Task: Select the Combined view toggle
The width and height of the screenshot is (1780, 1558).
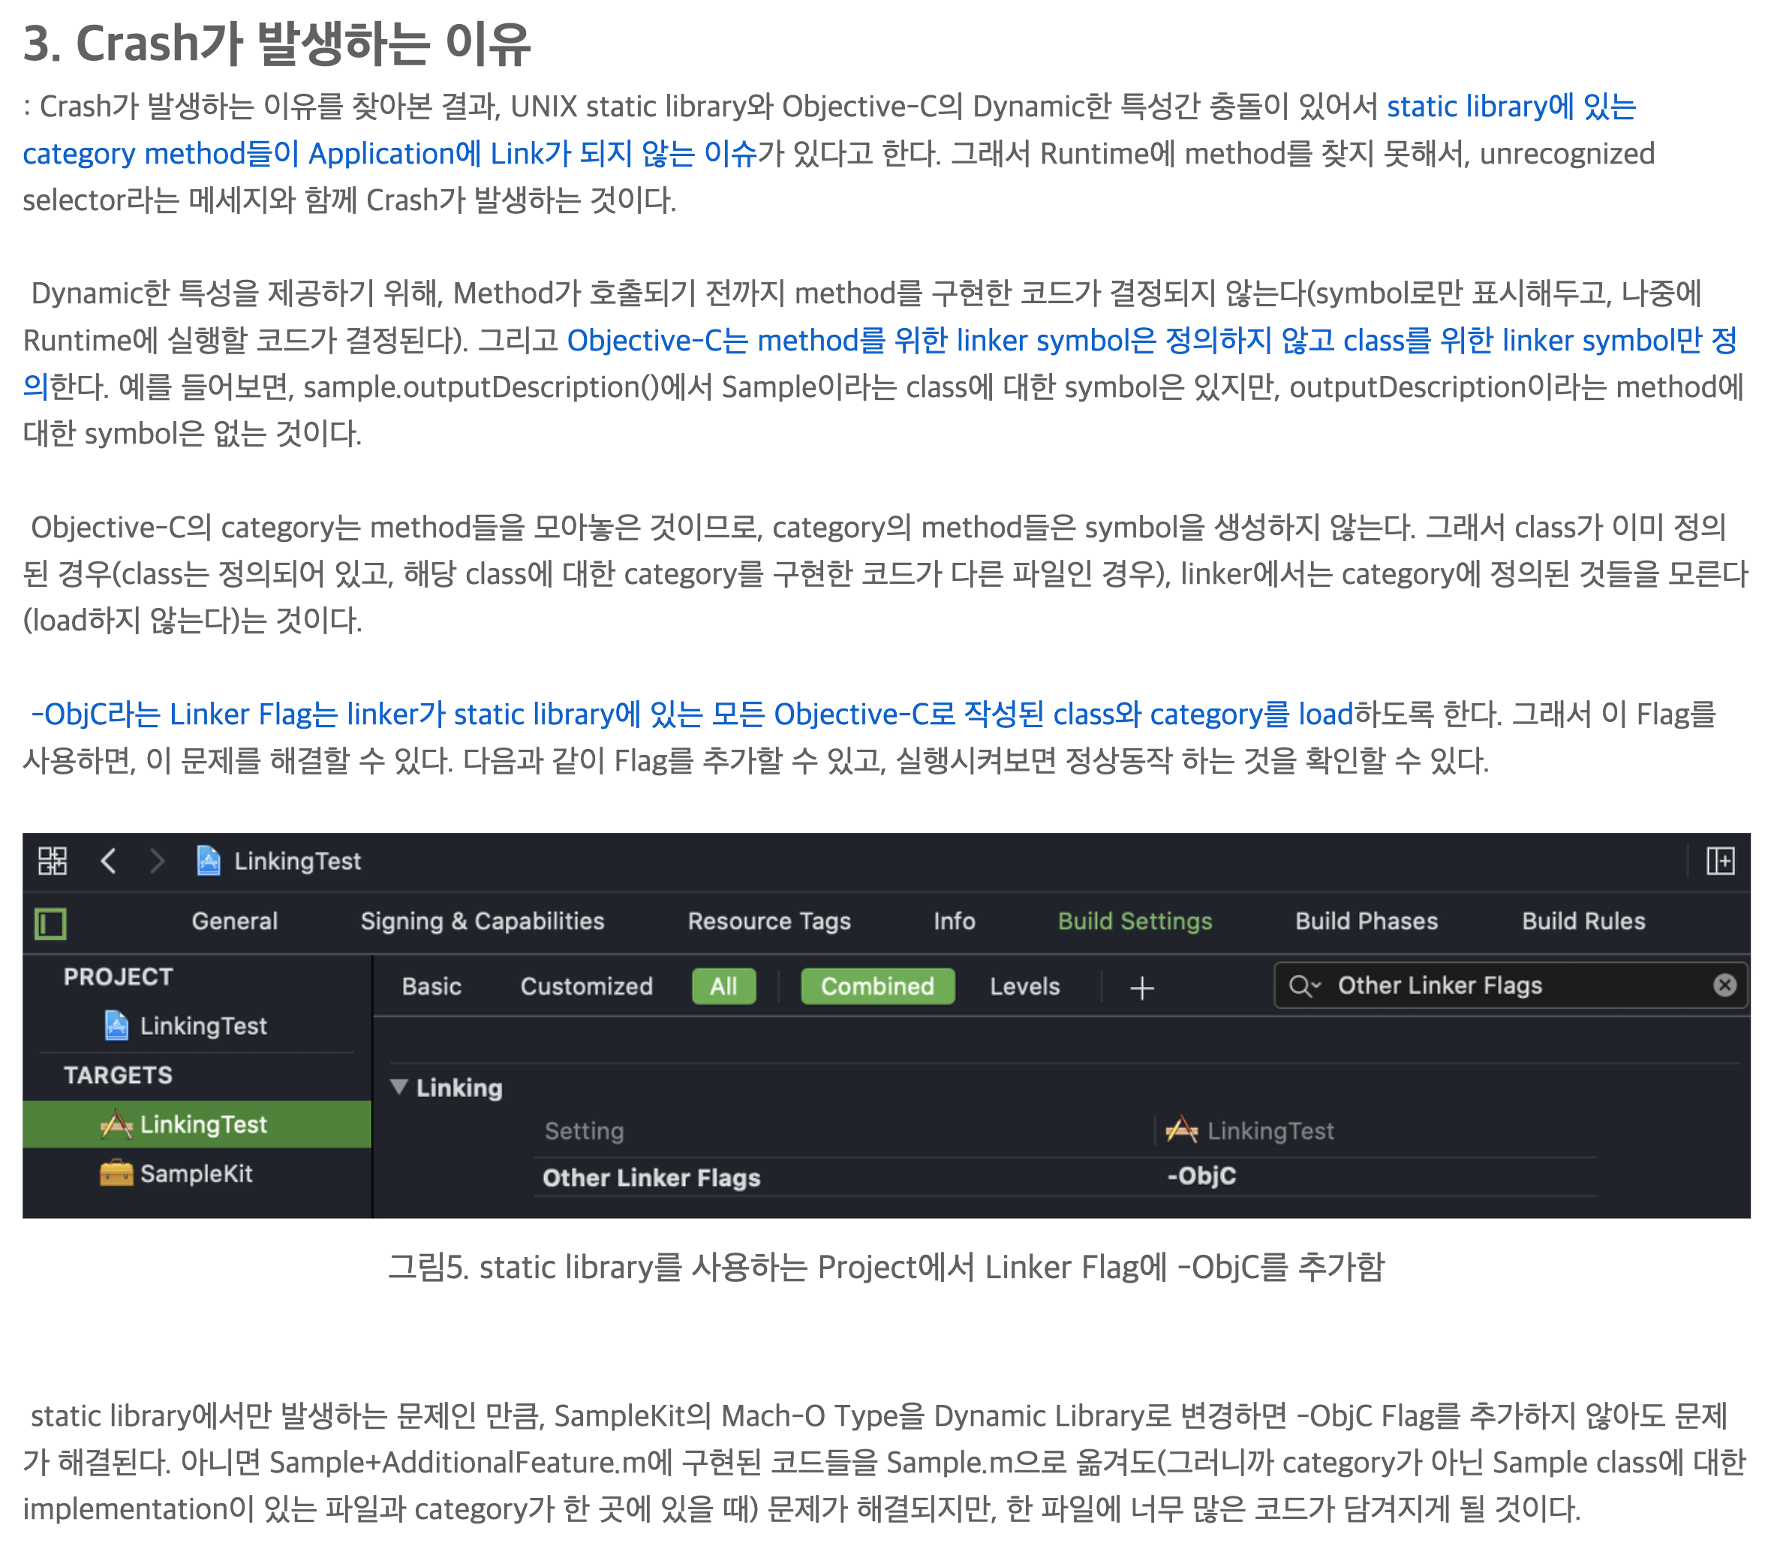Action: point(877,986)
